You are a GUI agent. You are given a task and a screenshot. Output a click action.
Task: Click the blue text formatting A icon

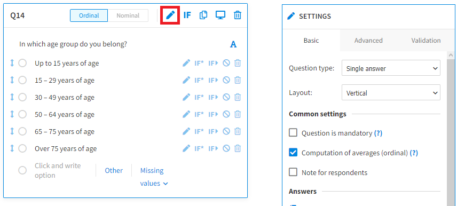[233, 45]
